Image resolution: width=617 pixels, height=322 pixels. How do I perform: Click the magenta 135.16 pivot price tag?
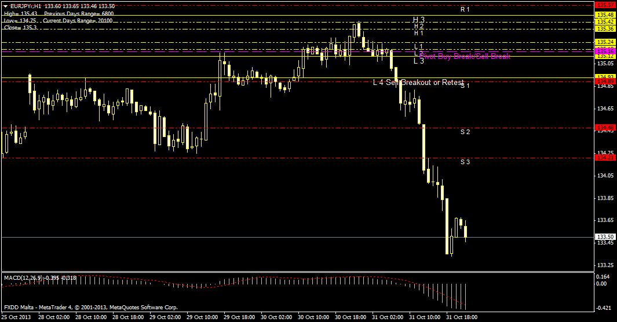coord(605,51)
